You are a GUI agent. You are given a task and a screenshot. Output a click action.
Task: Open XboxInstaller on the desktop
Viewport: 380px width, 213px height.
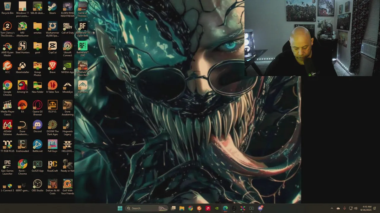(23, 67)
